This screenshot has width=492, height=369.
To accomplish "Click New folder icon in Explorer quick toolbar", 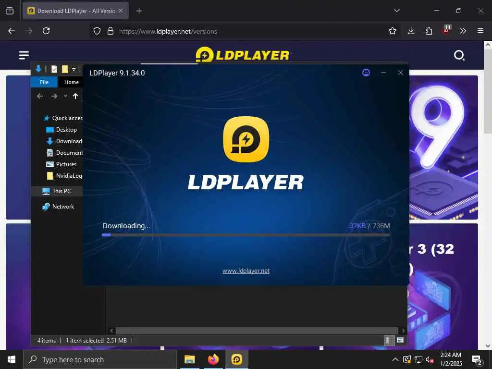I will point(65,69).
